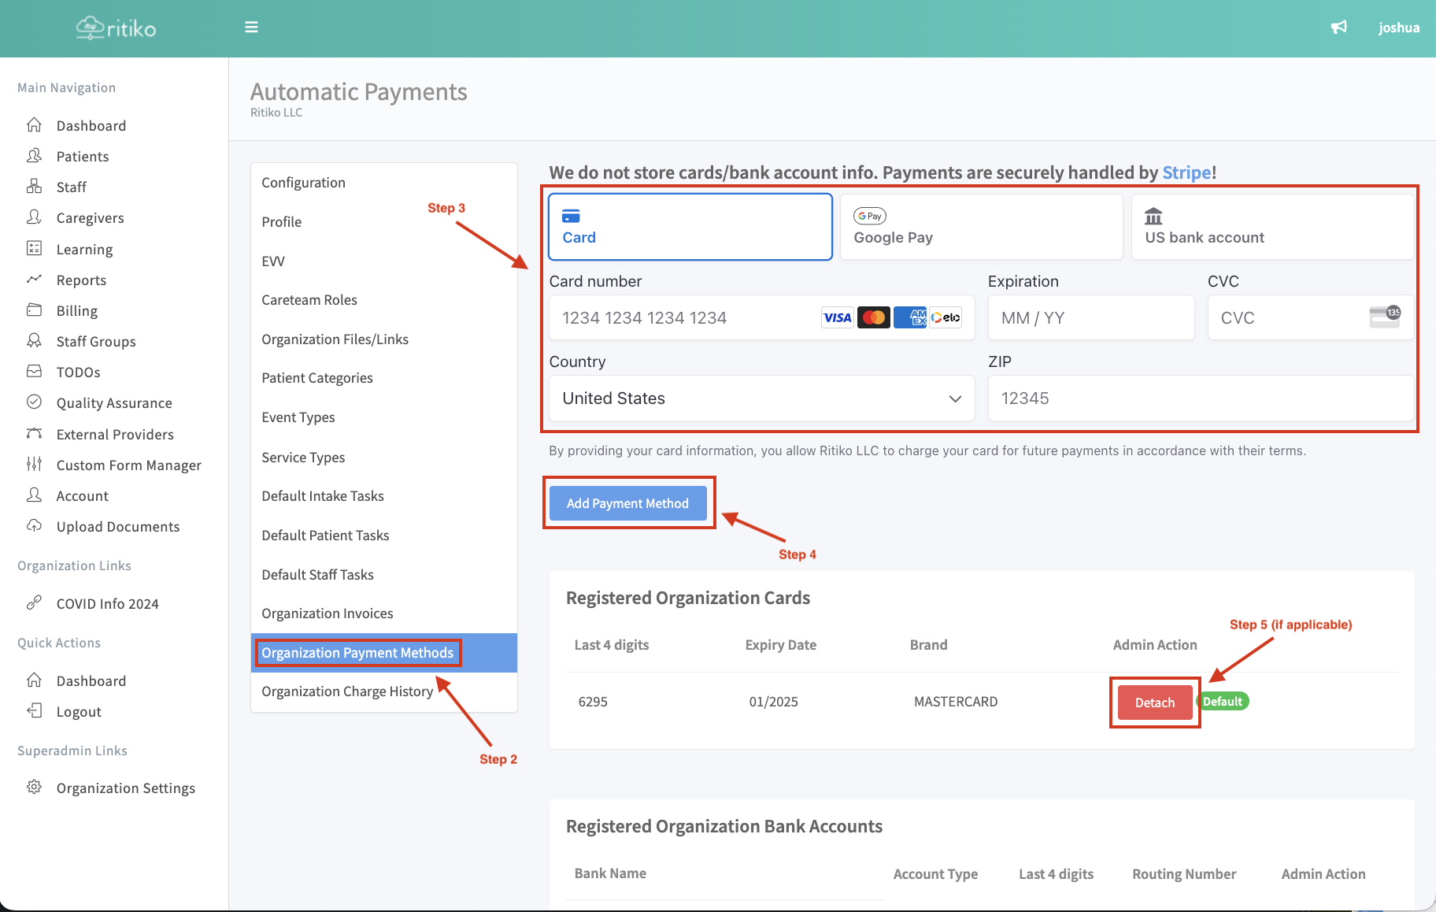
Task: Choose Google Pay payment option
Action: click(981, 227)
